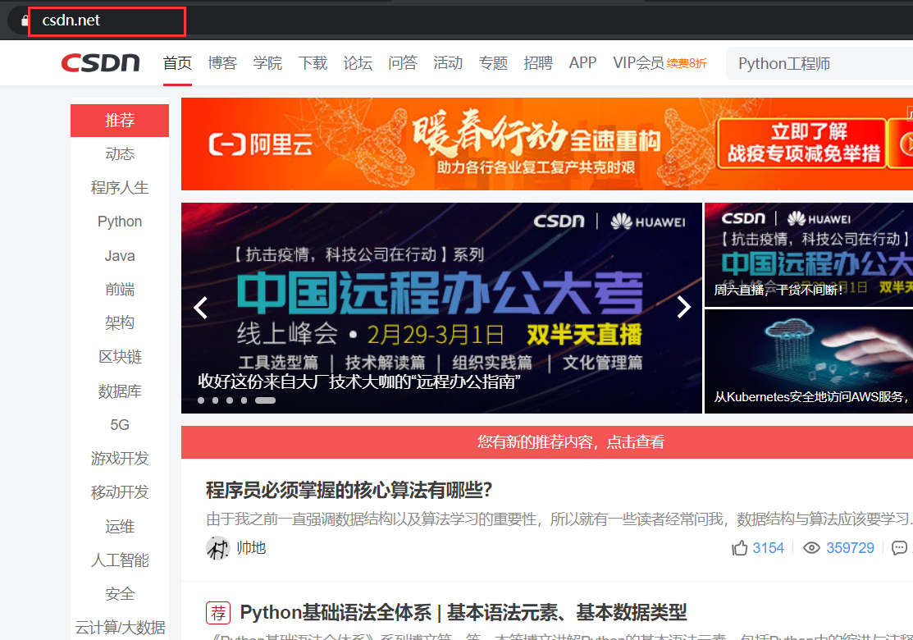This screenshot has height=640, width=913.
Task: Select the third carousel dot indicator
Action: point(230,400)
